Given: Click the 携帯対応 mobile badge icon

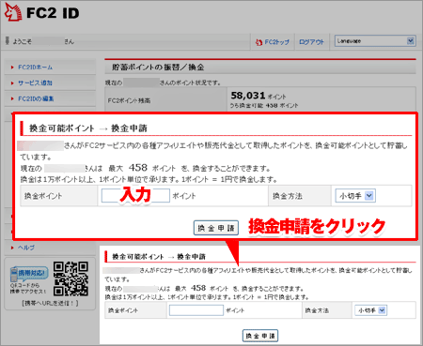Looking at the screenshot, I should tap(29, 275).
